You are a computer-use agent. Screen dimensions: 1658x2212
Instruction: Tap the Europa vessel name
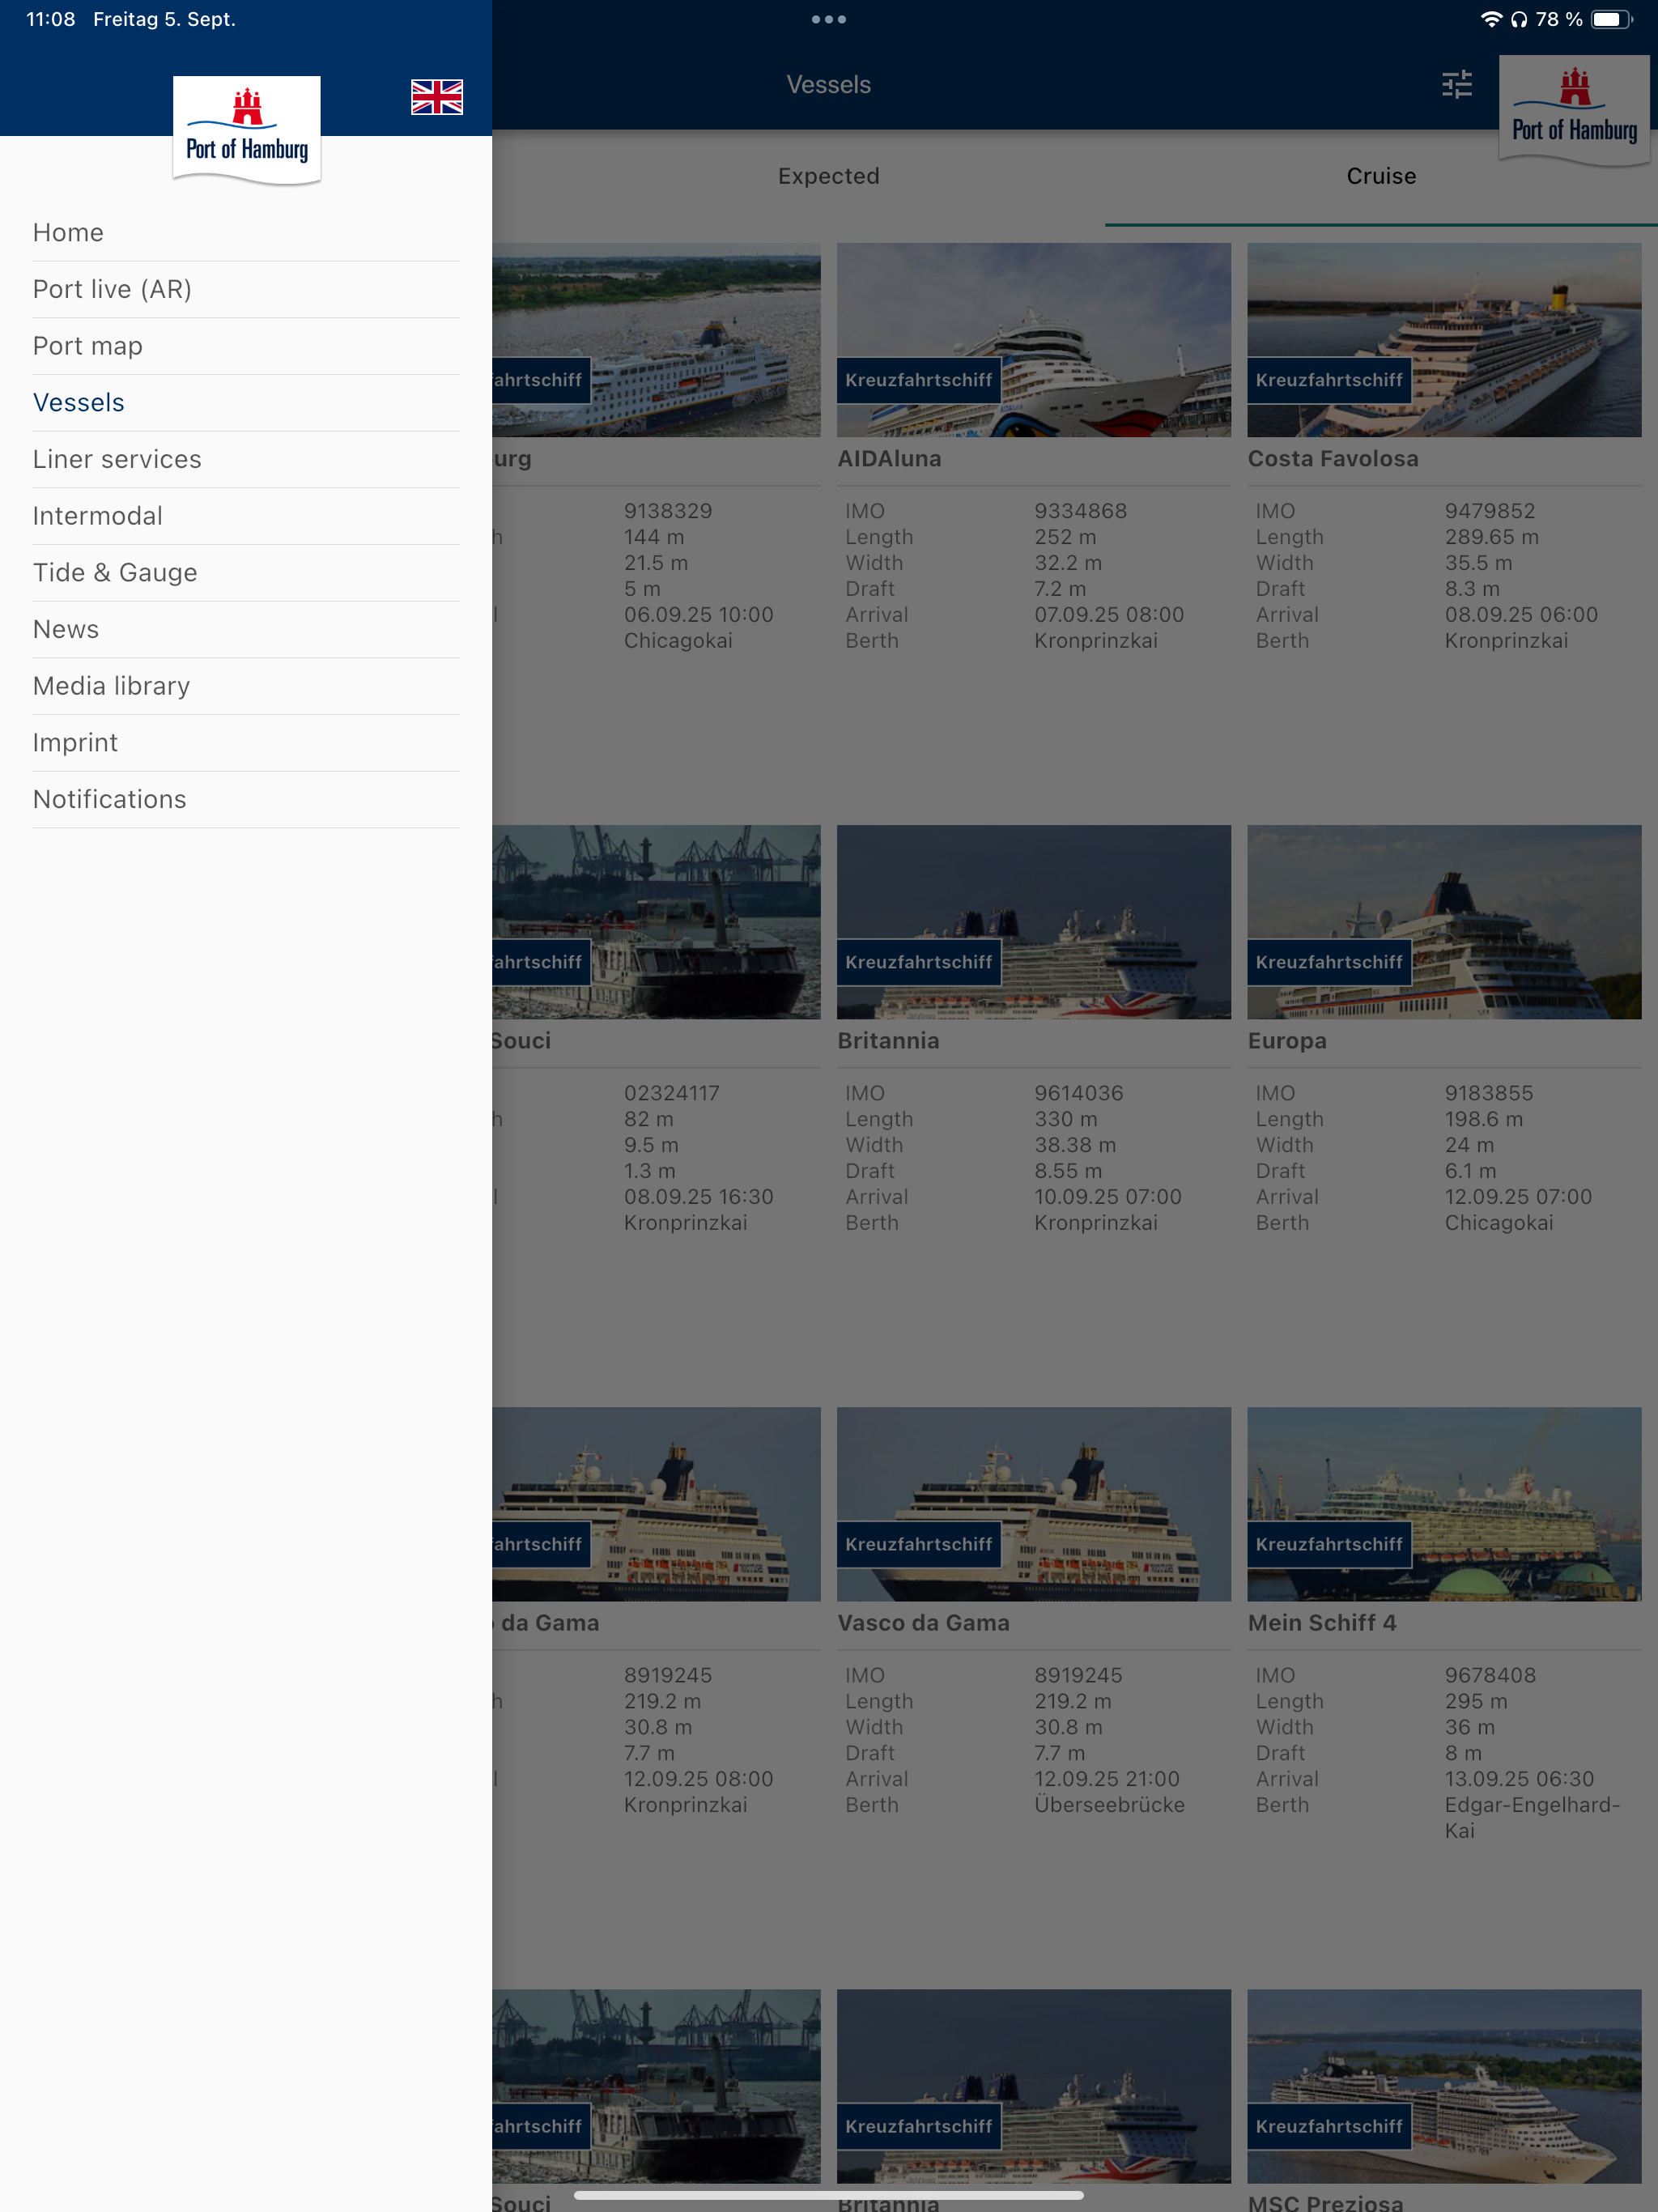(x=1287, y=1041)
